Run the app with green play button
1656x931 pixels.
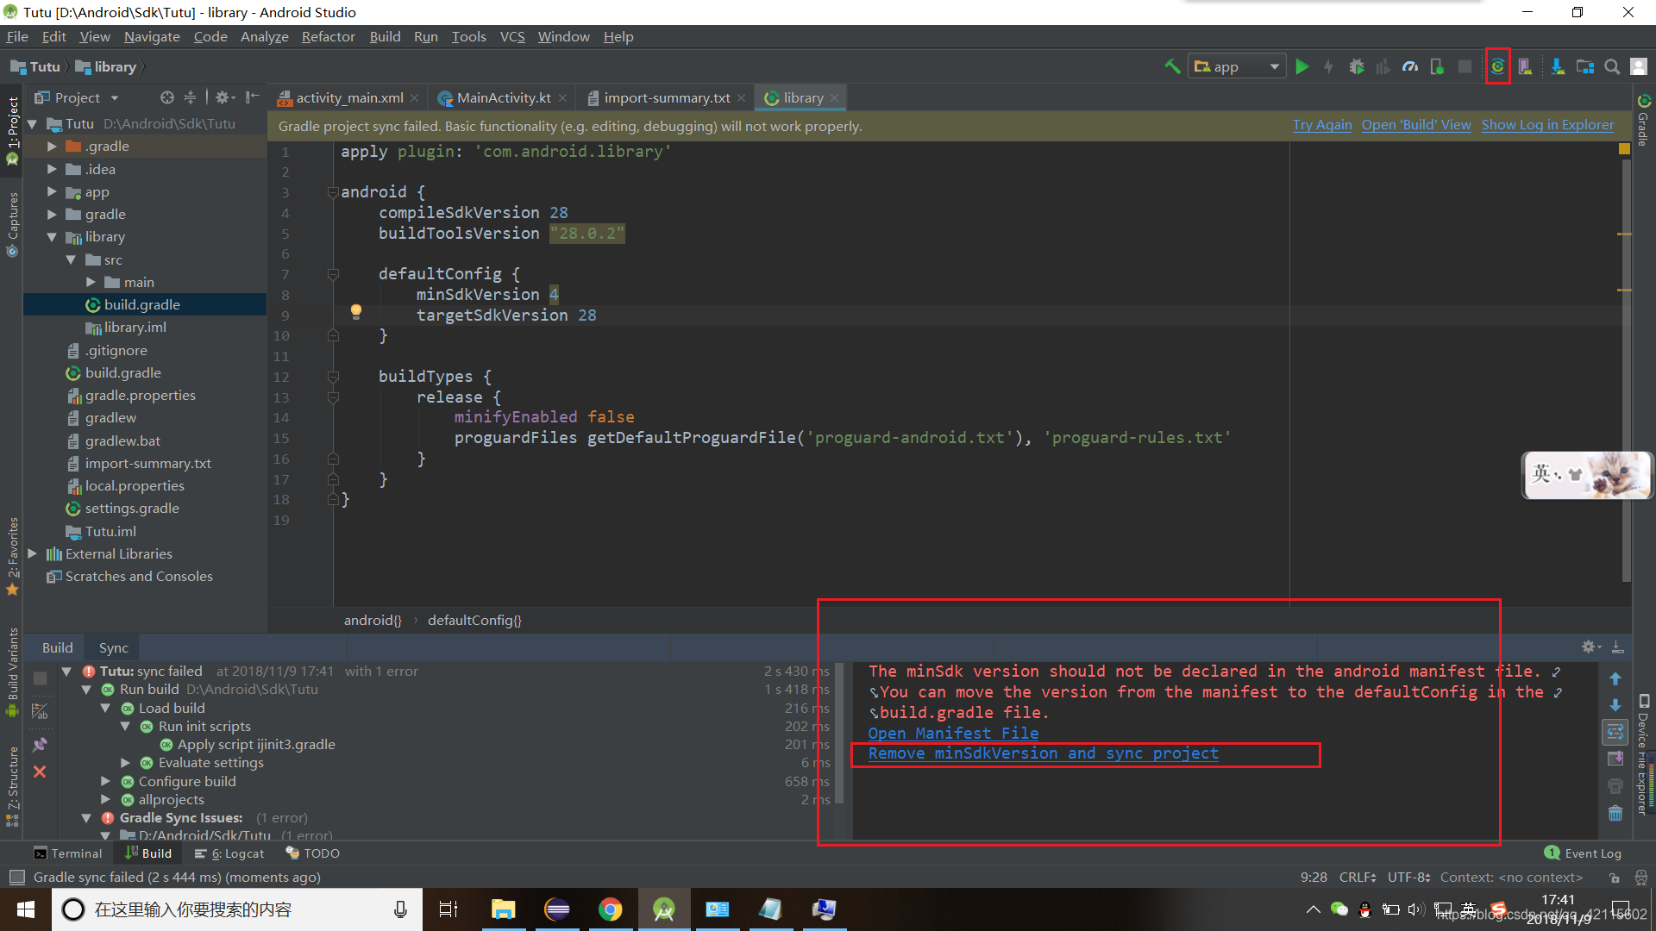tap(1302, 66)
